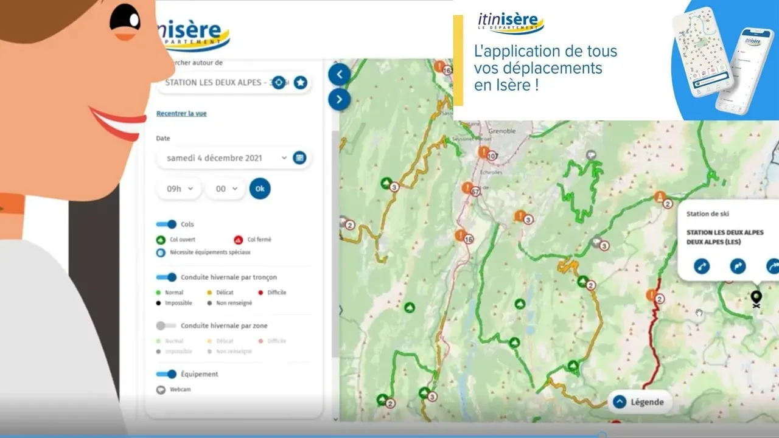The height and width of the screenshot is (438, 779).
Task: Collapse the side panel with left chevron
Action: pyautogui.click(x=339, y=74)
